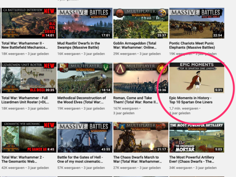Viewport: 236px width, 177px height.
Task: Click the '16K weergaven' text under Mud Rastlin' Dwarfs
Action: click(69, 54)
